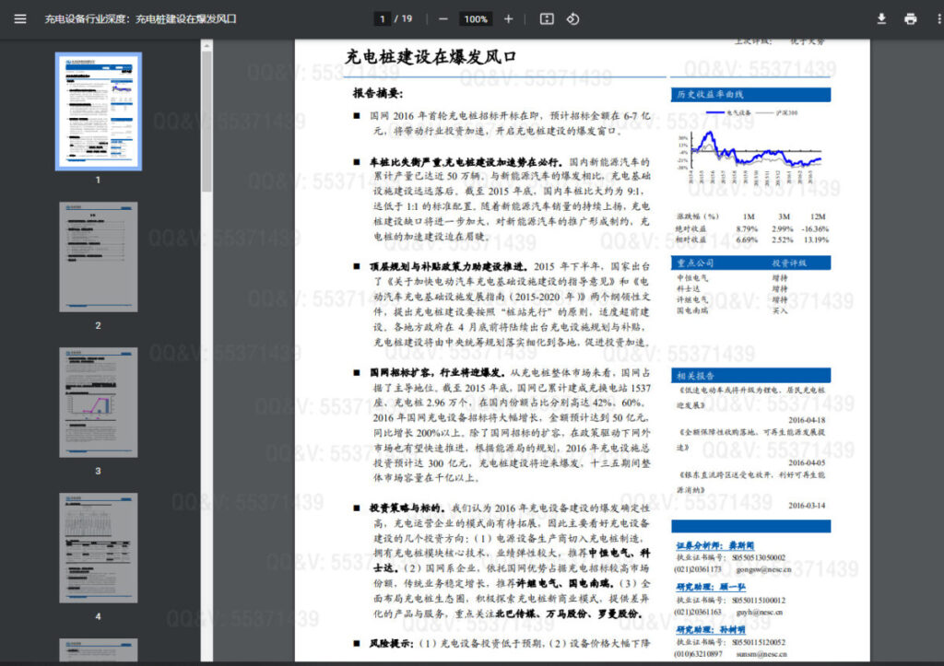Click the 历史收益率曲线 panel header
944x666 pixels.
tap(750, 95)
